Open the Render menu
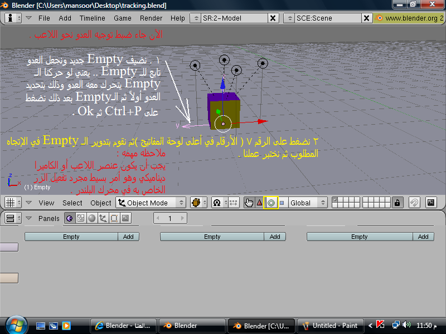The width and height of the screenshot is (446, 334). [x=151, y=18]
